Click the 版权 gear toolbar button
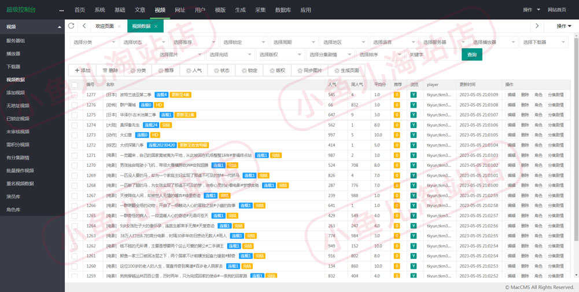Viewport: 579px width, 292px height. click(x=277, y=70)
